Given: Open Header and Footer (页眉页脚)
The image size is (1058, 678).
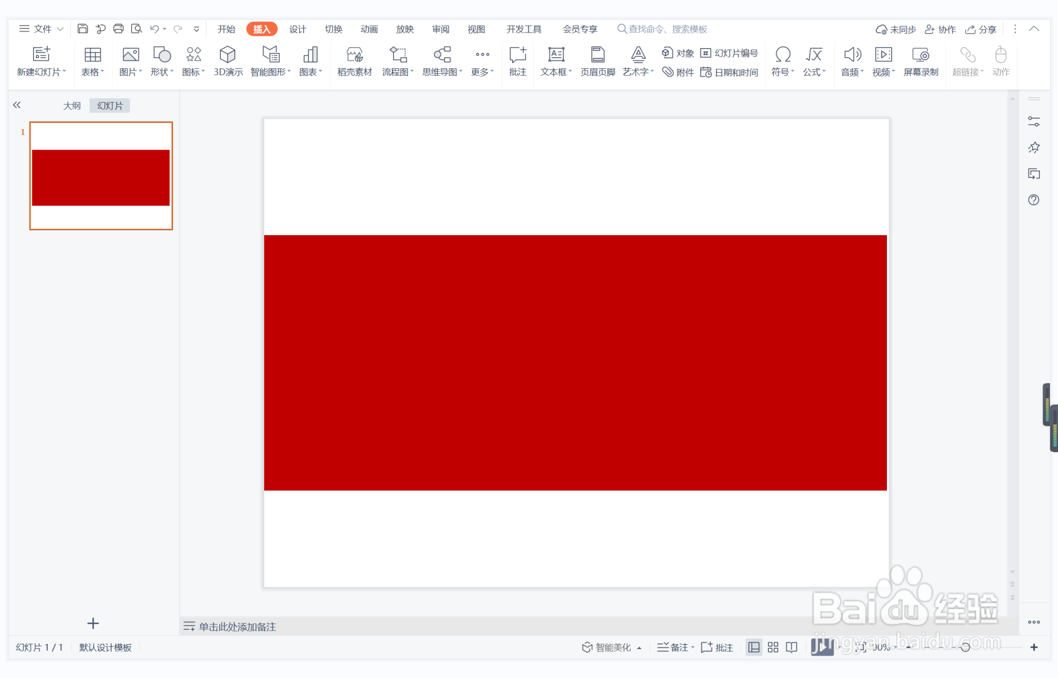Looking at the screenshot, I should [598, 61].
